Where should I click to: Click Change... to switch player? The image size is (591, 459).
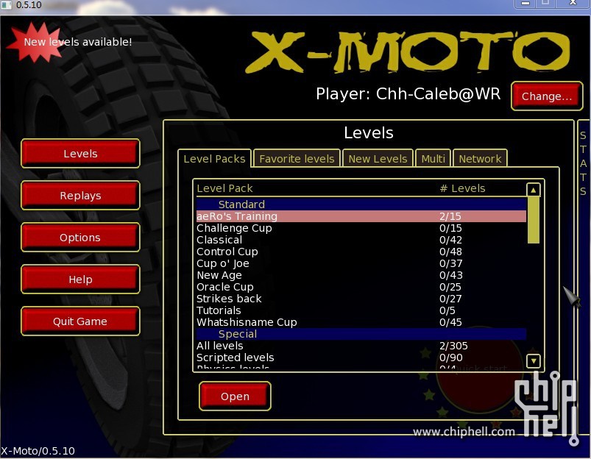coord(547,96)
